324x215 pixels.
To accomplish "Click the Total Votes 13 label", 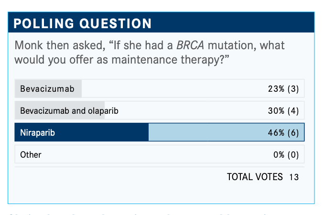I will pos(263,177).
